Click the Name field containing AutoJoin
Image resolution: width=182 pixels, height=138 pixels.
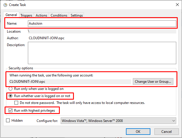[x=102, y=23]
